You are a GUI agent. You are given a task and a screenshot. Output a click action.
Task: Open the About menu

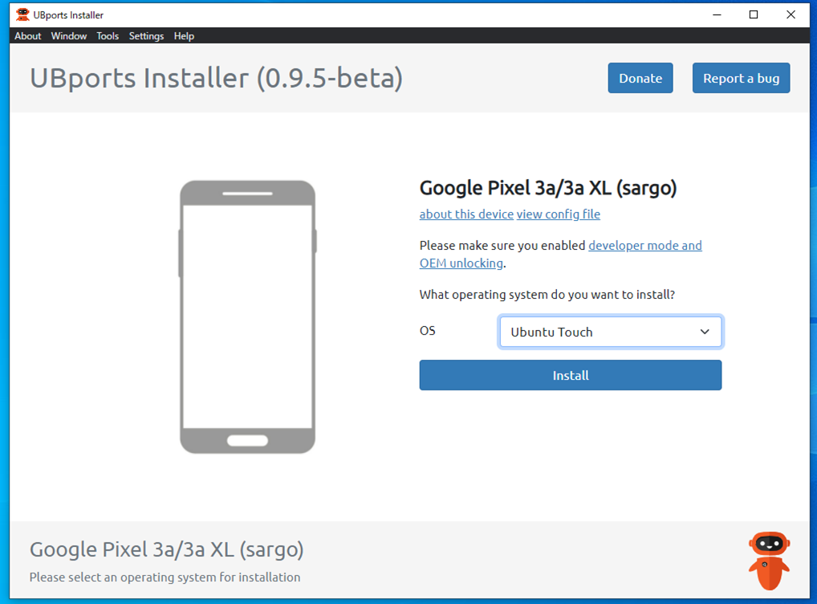(x=27, y=36)
